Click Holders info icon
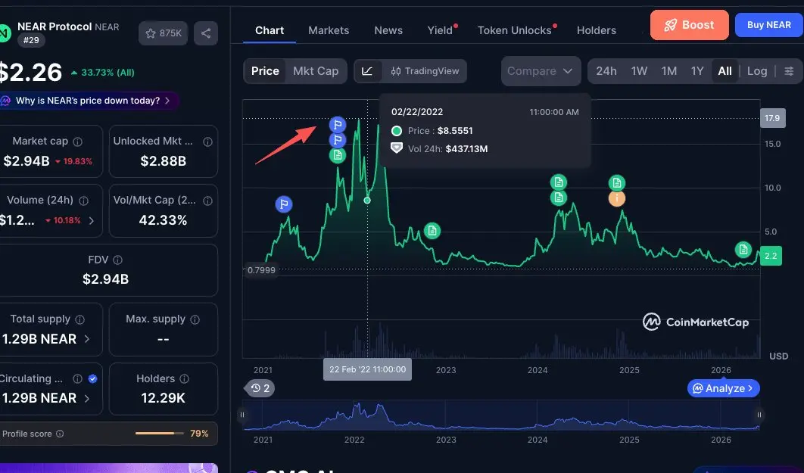The height and width of the screenshot is (473, 804). pos(184,378)
